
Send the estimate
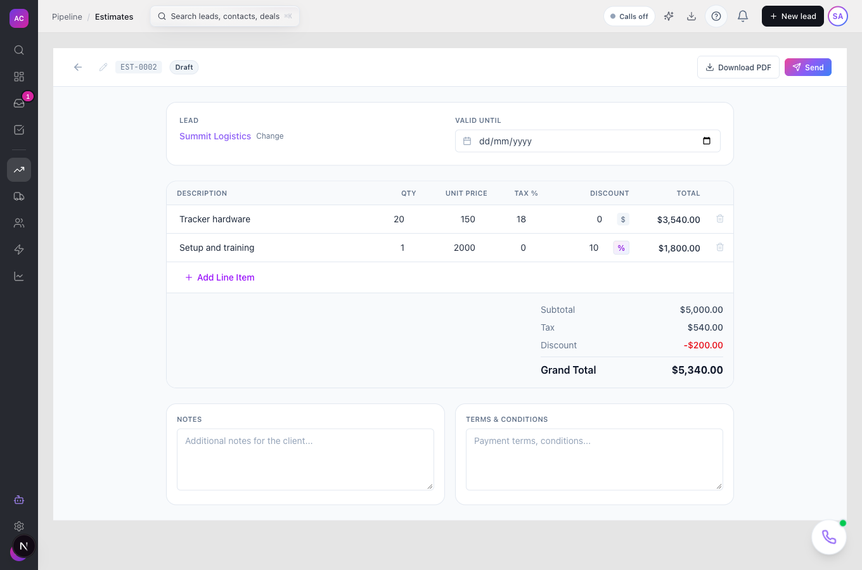tap(808, 67)
